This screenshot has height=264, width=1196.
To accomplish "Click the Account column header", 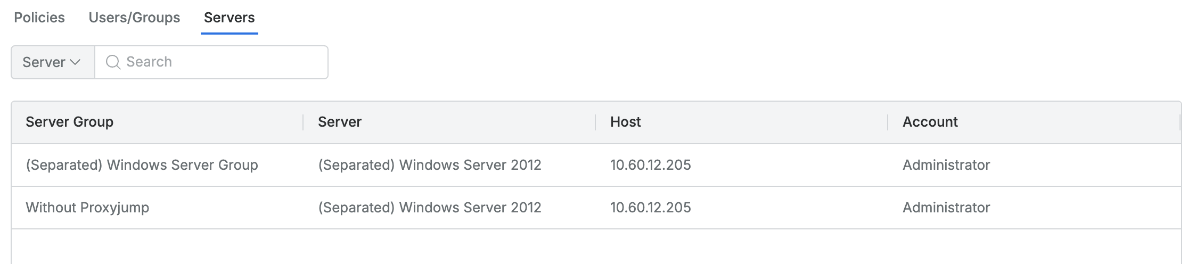I will [930, 122].
